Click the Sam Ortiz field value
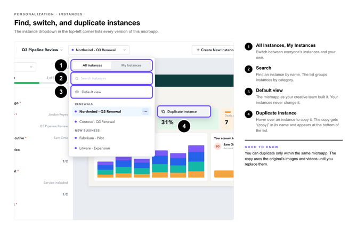Image resolution: width=357 pixels, height=229 pixels. click(61, 138)
